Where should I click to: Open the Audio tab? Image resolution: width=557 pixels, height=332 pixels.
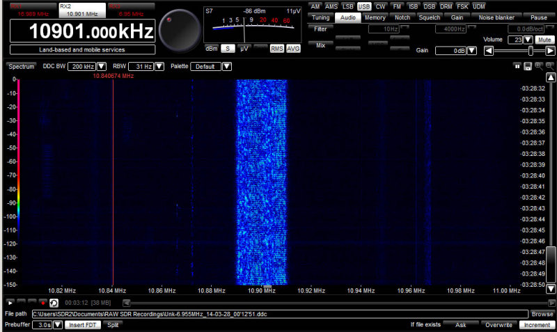(347, 17)
